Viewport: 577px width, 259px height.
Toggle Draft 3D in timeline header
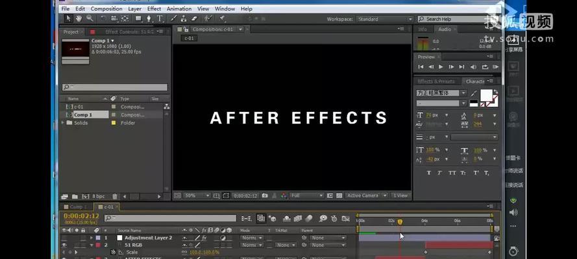(273, 218)
